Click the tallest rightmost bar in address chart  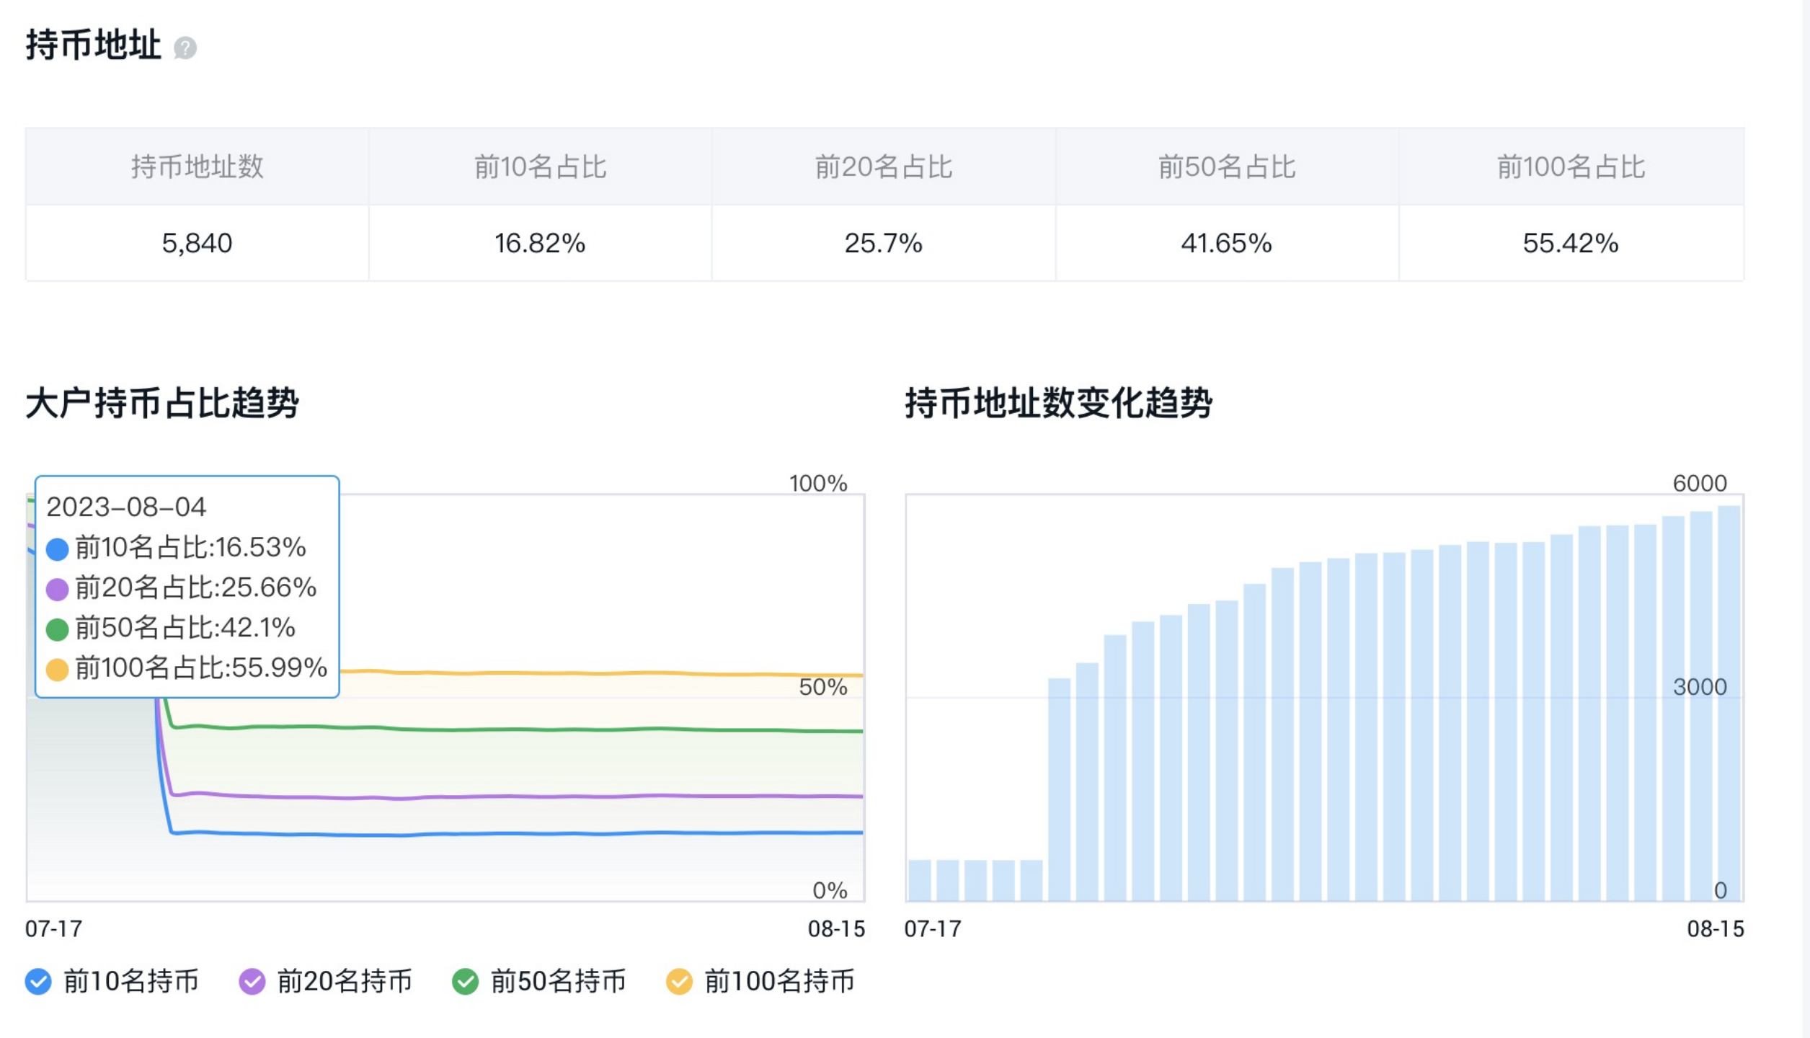tap(1729, 703)
